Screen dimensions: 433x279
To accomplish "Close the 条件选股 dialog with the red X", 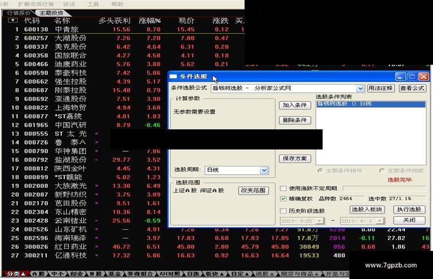I will point(424,77).
